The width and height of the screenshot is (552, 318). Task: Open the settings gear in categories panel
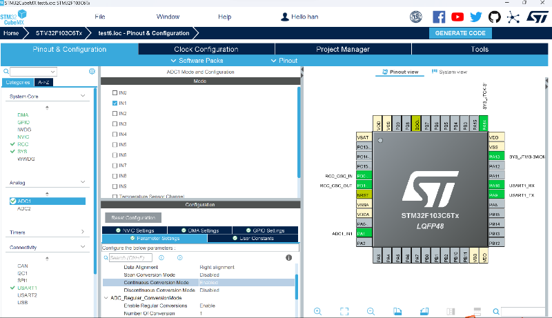pyautogui.click(x=92, y=71)
